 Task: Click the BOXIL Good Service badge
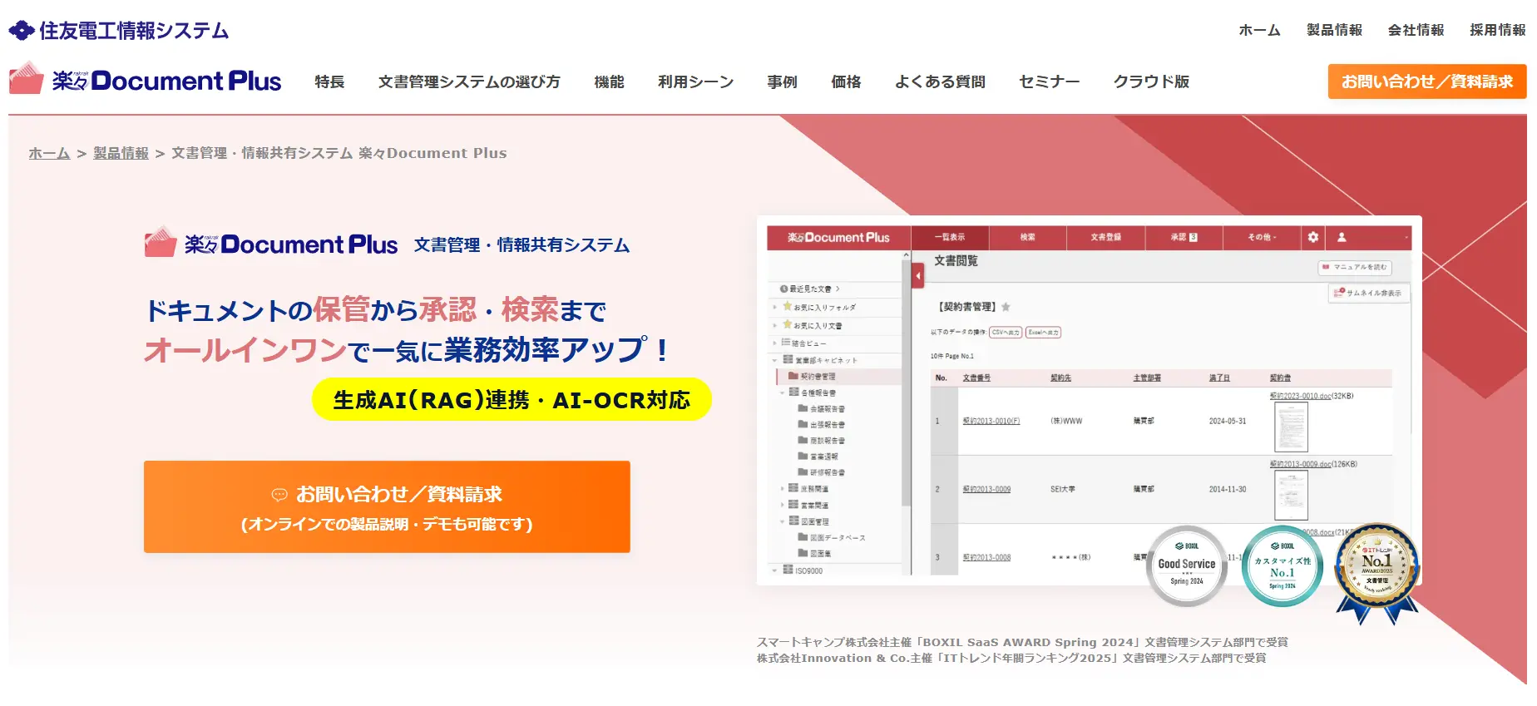pos(1187,565)
